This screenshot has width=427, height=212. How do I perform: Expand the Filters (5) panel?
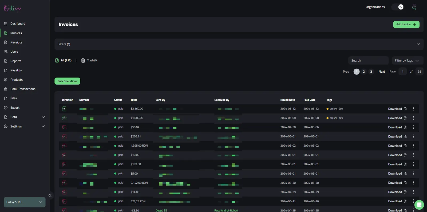tap(239, 44)
